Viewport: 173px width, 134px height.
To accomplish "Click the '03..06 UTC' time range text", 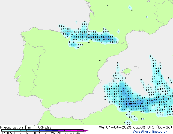I will [144, 127].
